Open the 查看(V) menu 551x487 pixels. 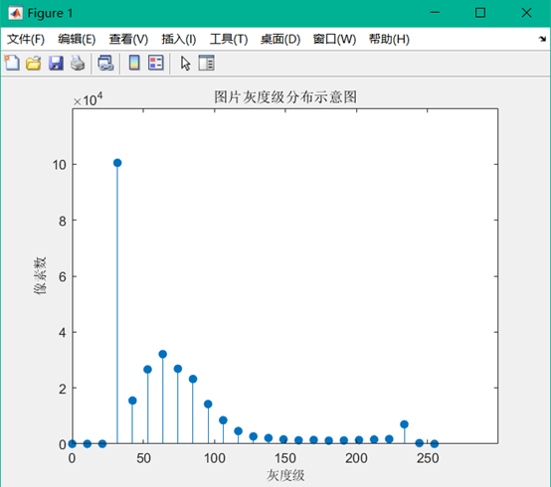[128, 39]
